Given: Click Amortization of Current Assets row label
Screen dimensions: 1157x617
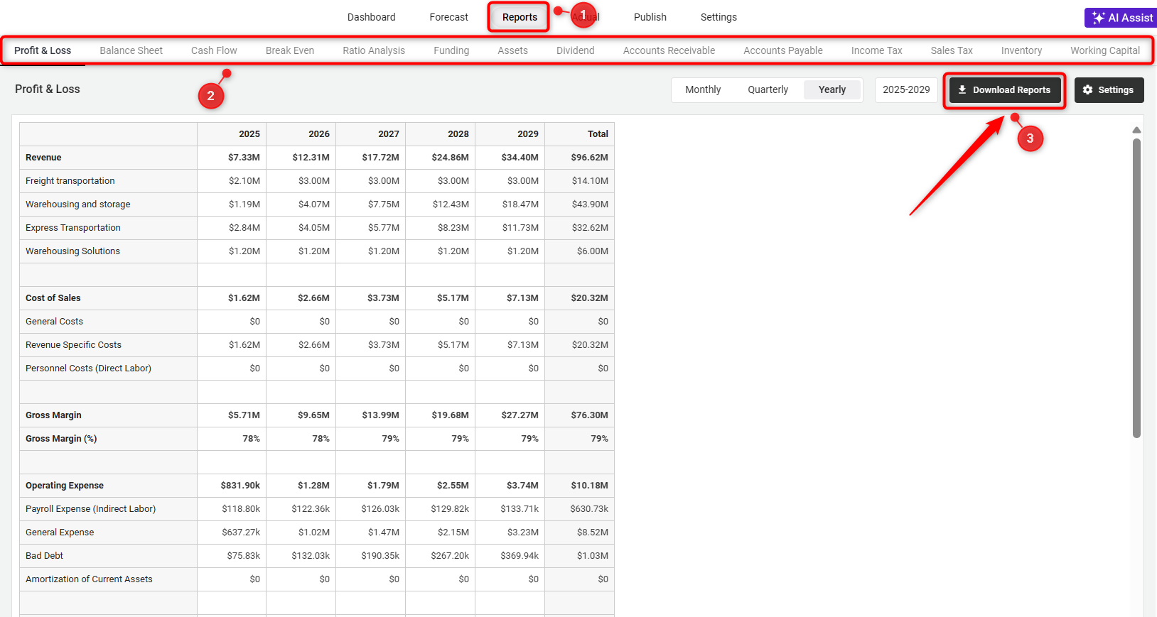Looking at the screenshot, I should pos(89,579).
